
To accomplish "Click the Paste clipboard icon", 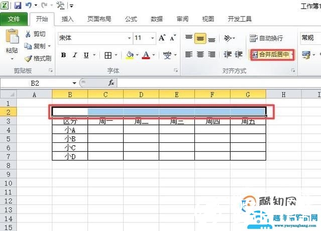I will [12, 37].
